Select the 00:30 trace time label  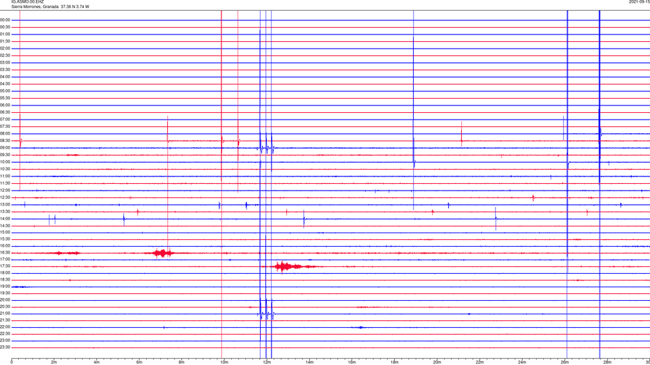5,27
